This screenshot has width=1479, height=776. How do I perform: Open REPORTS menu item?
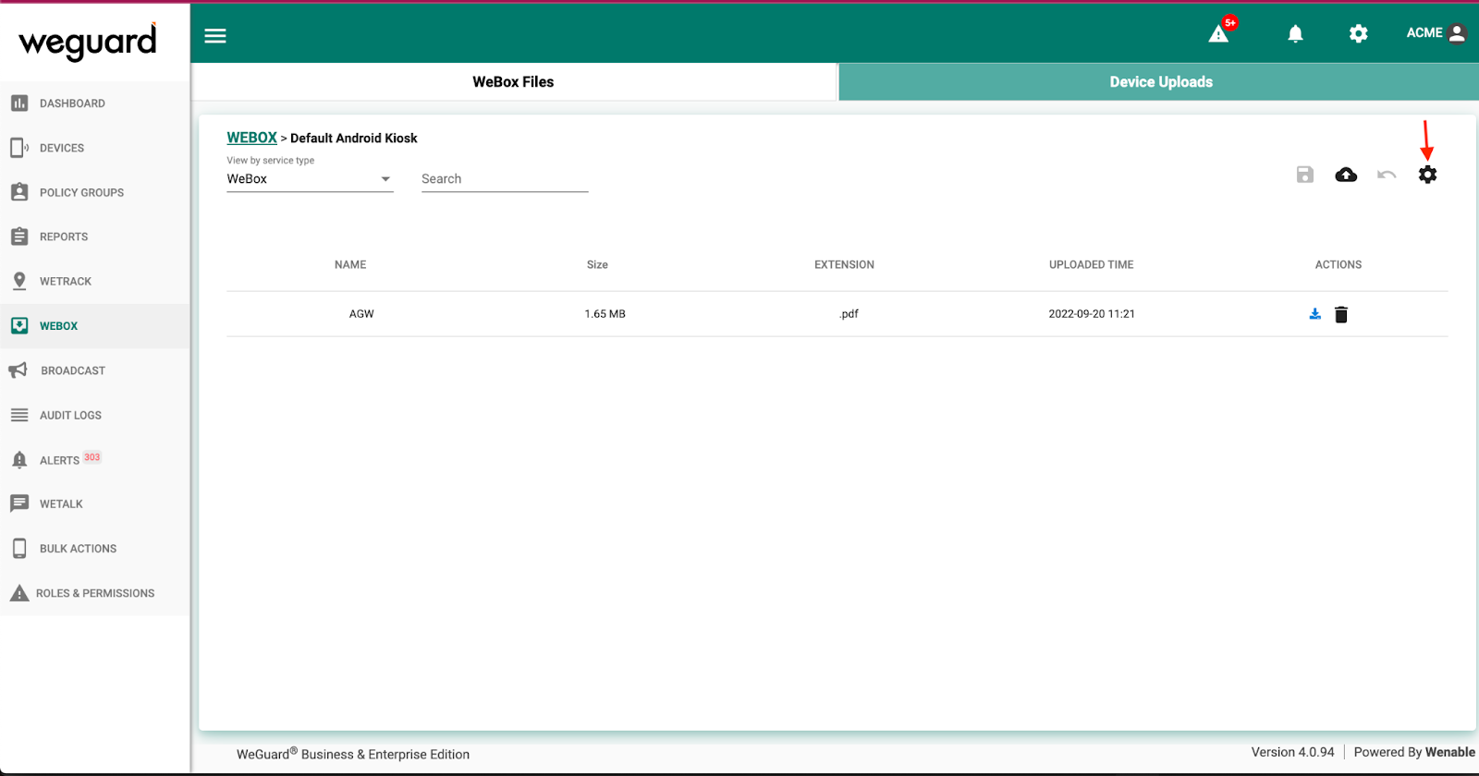click(x=64, y=236)
